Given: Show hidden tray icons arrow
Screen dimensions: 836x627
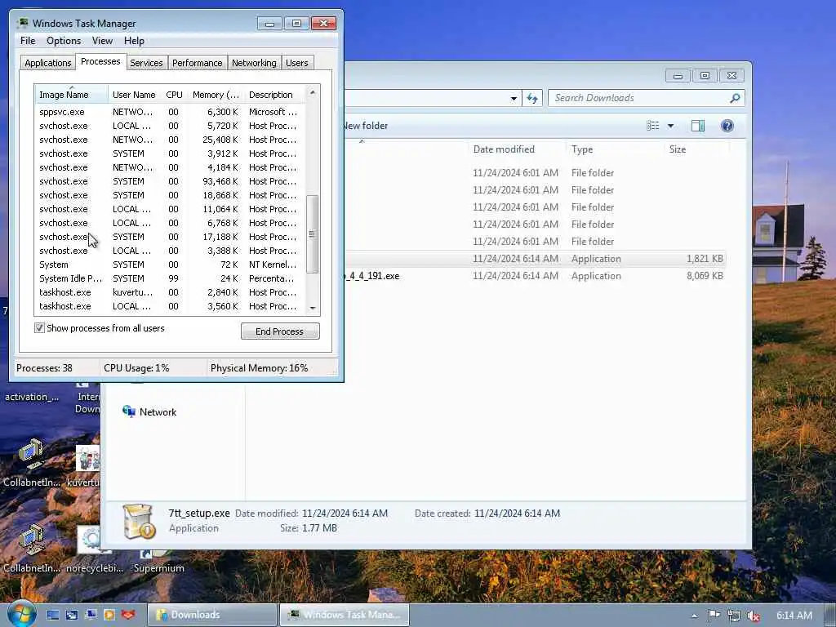Looking at the screenshot, I should pyautogui.click(x=694, y=616).
